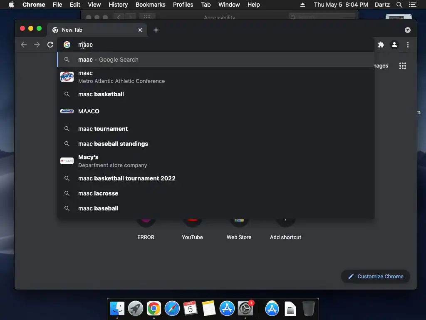The image size is (426, 320).
Task: Select the 'maac tournament' suggestion
Action: [216, 129]
